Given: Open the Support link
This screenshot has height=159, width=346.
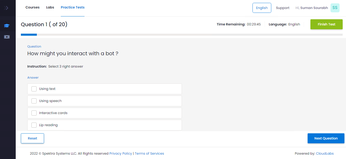Looking at the screenshot, I should point(283,8).
